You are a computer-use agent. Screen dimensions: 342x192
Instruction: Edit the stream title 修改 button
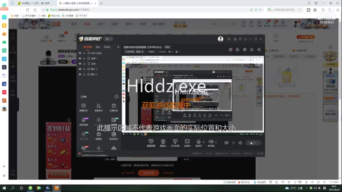pyautogui.click(x=167, y=47)
